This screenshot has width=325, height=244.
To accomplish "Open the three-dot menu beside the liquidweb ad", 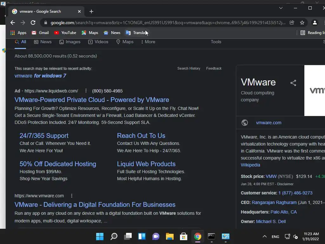I will coord(86,91).
